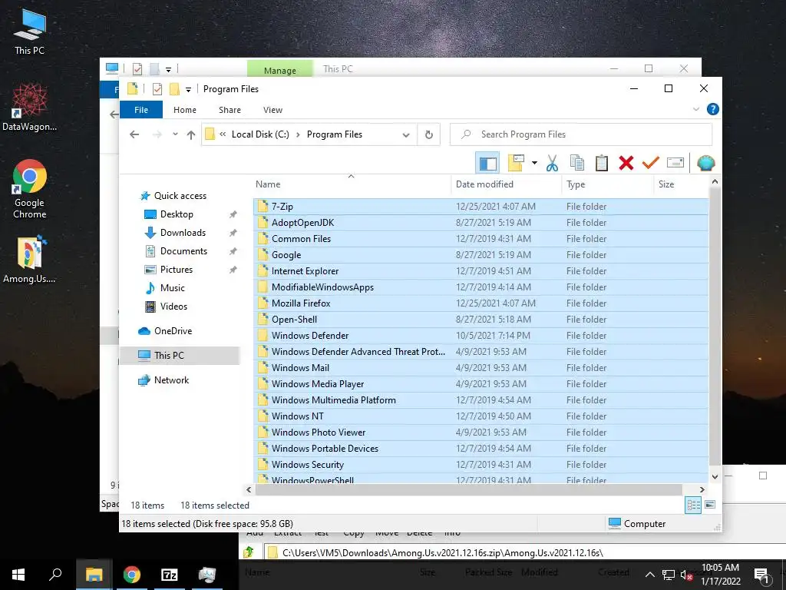Open Chrome from the taskbar
The image size is (786, 590).
tap(132, 575)
